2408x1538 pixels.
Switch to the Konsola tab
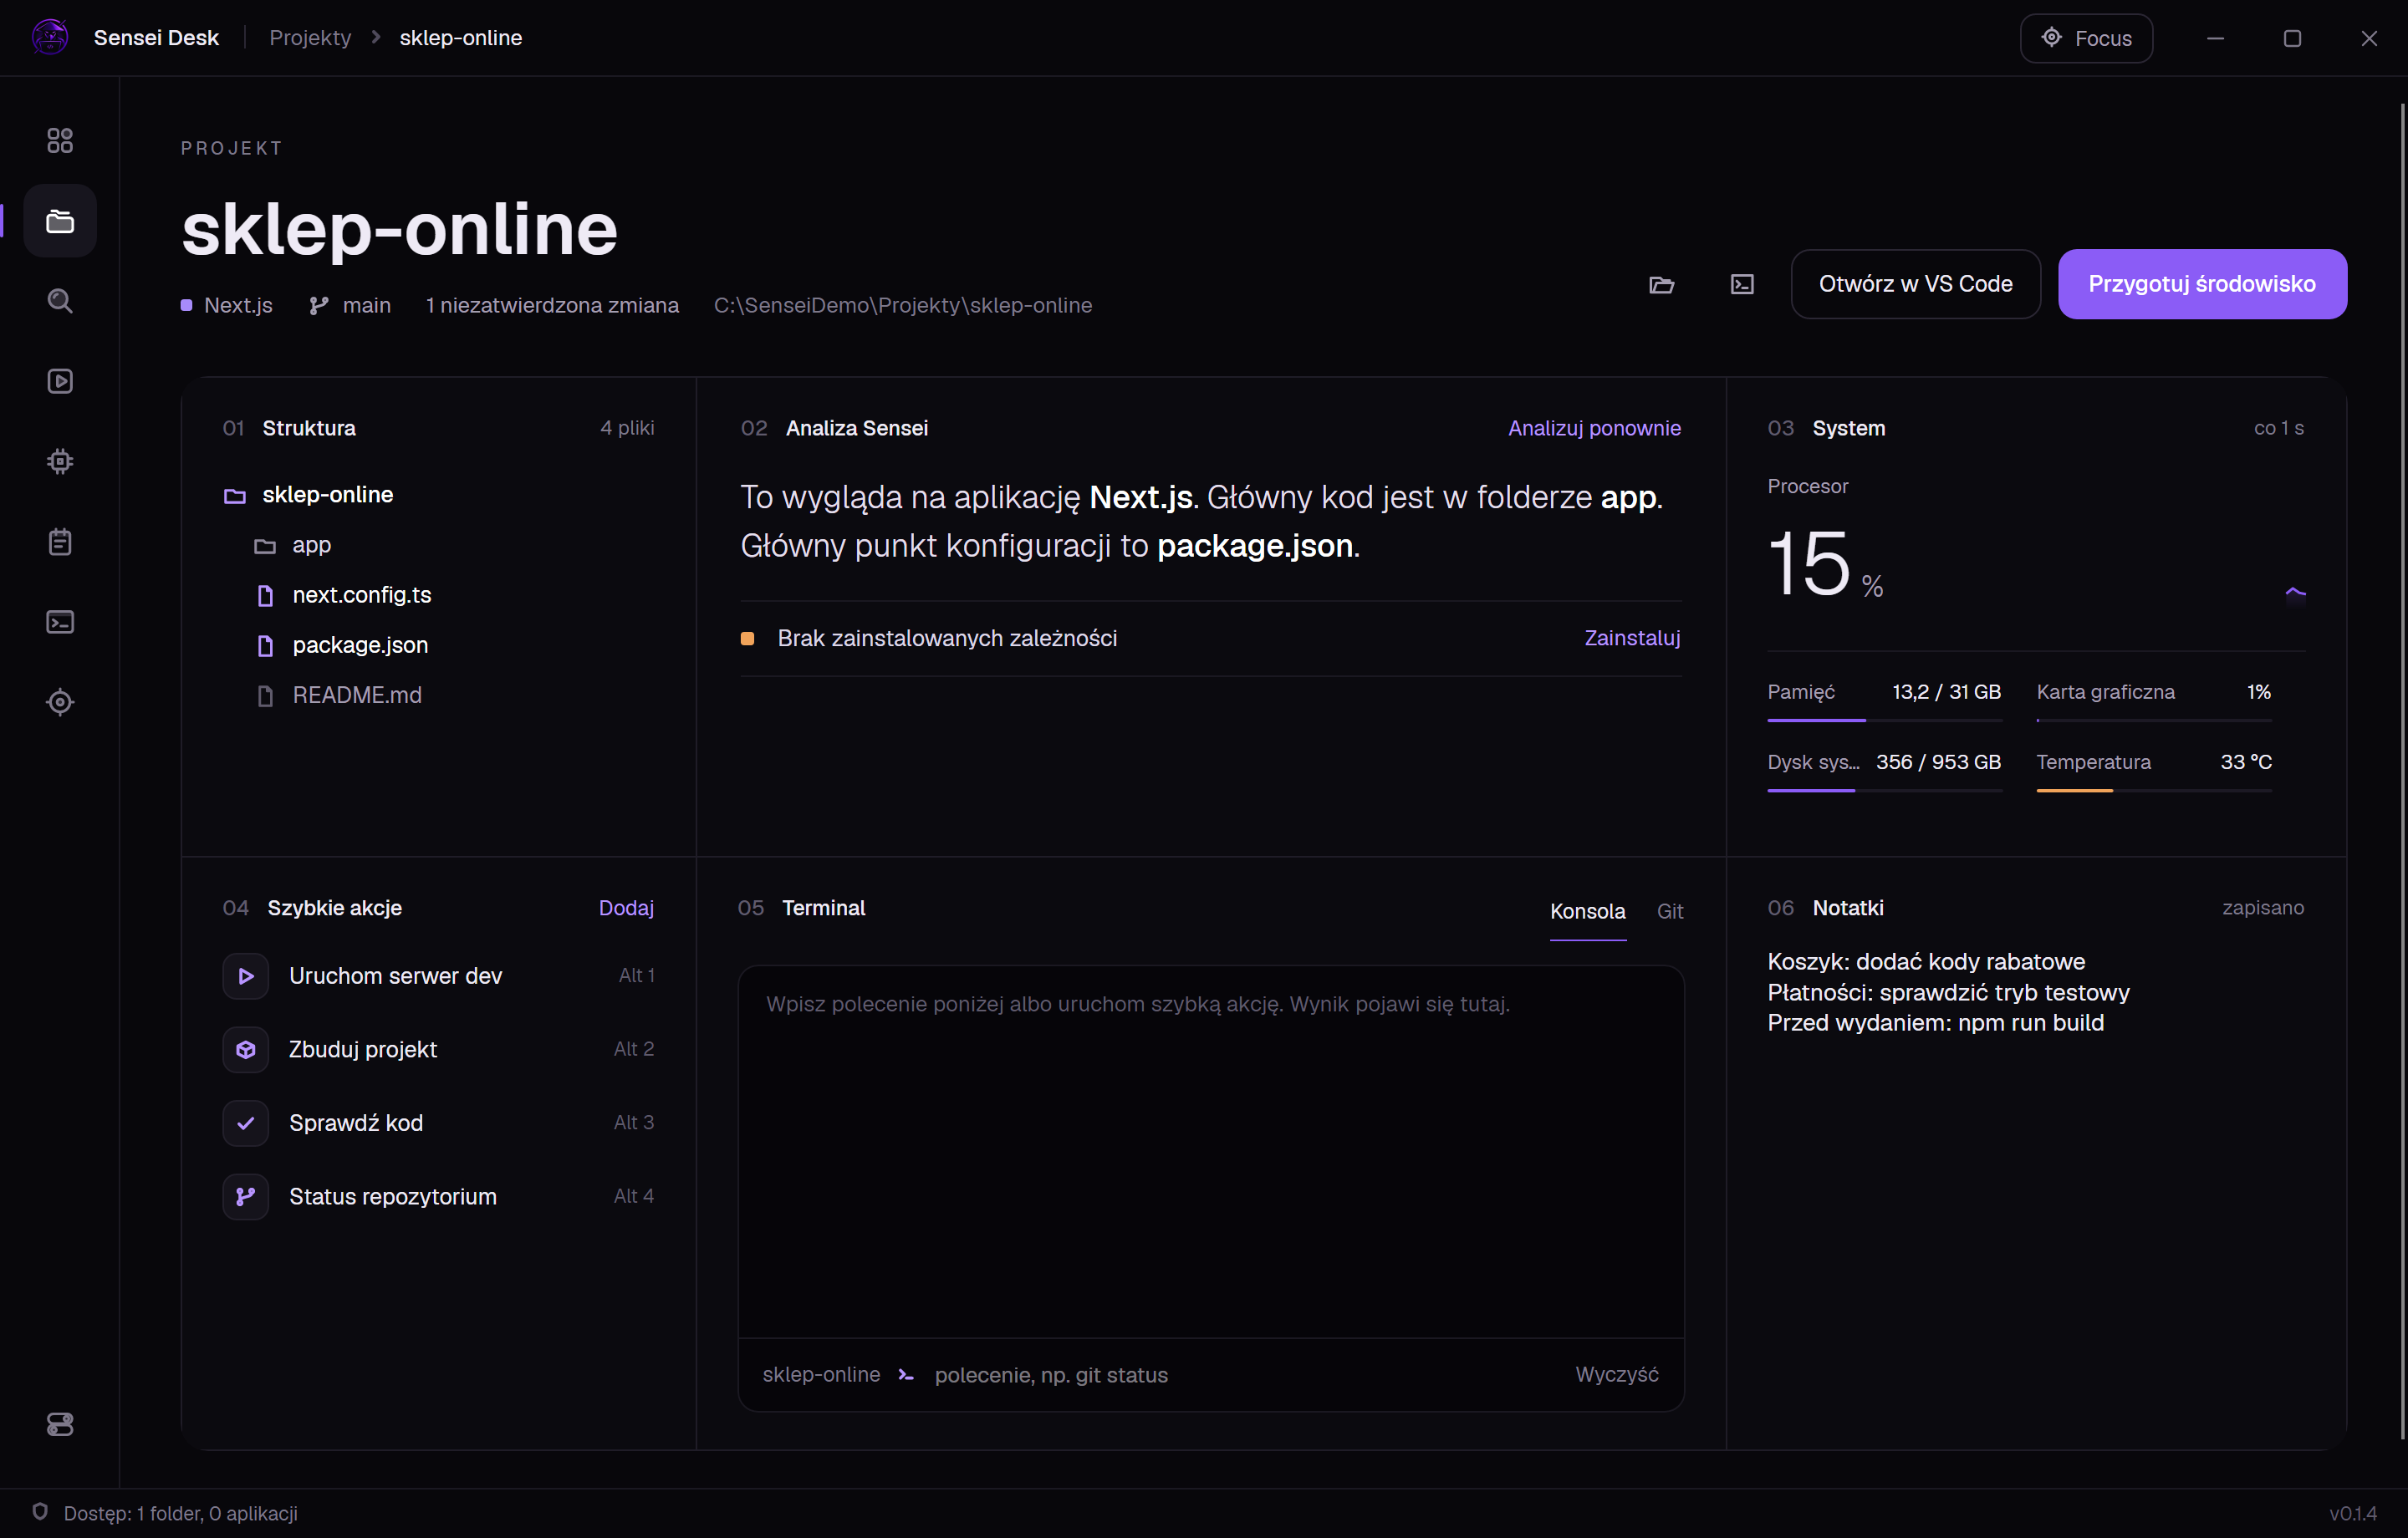[1587, 911]
